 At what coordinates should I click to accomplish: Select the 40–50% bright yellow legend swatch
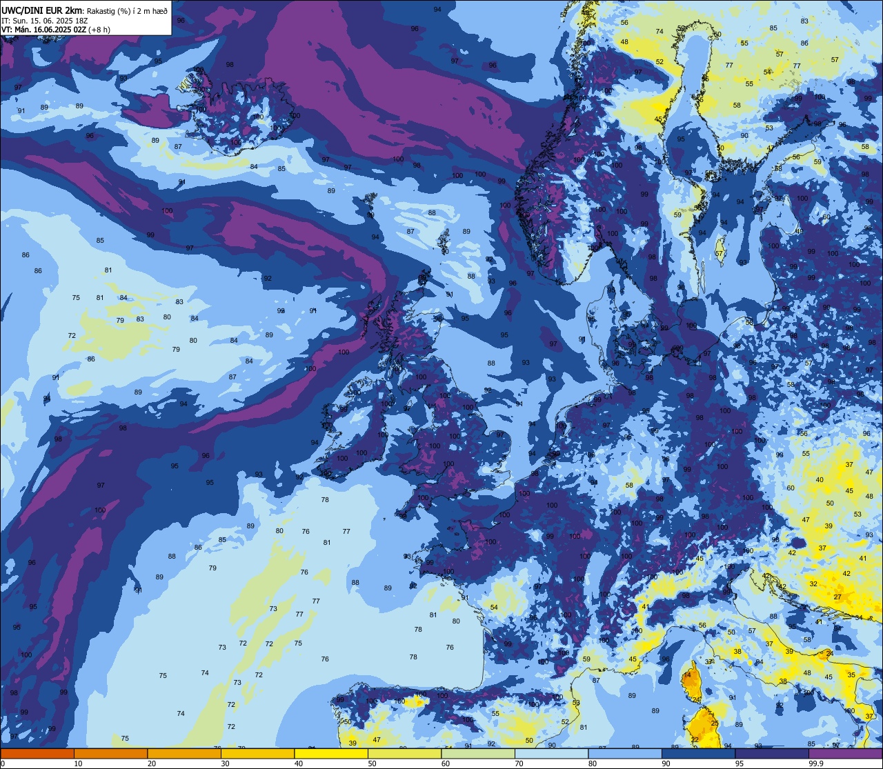point(331,753)
